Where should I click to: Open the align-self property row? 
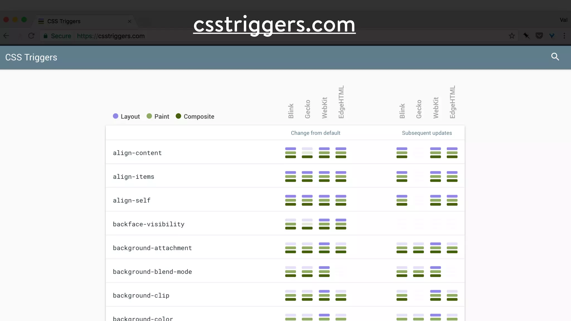click(285, 200)
